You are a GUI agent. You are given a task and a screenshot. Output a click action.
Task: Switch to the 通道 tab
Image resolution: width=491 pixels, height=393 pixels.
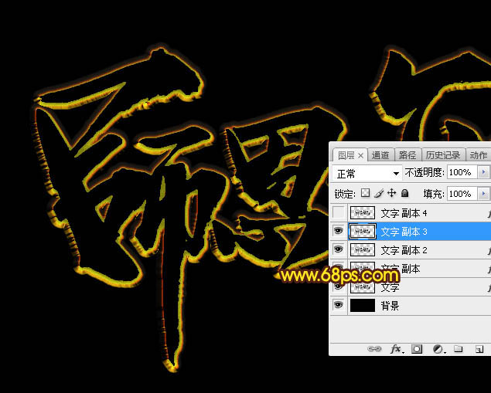pyautogui.click(x=380, y=155)
